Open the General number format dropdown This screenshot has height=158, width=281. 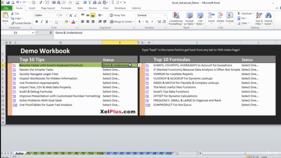coord(165,15)
